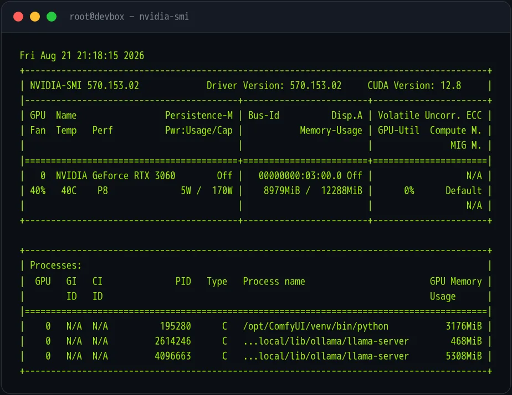Click PID '4096663'
This screenshot has height=395, width=512.
point(173,356)
